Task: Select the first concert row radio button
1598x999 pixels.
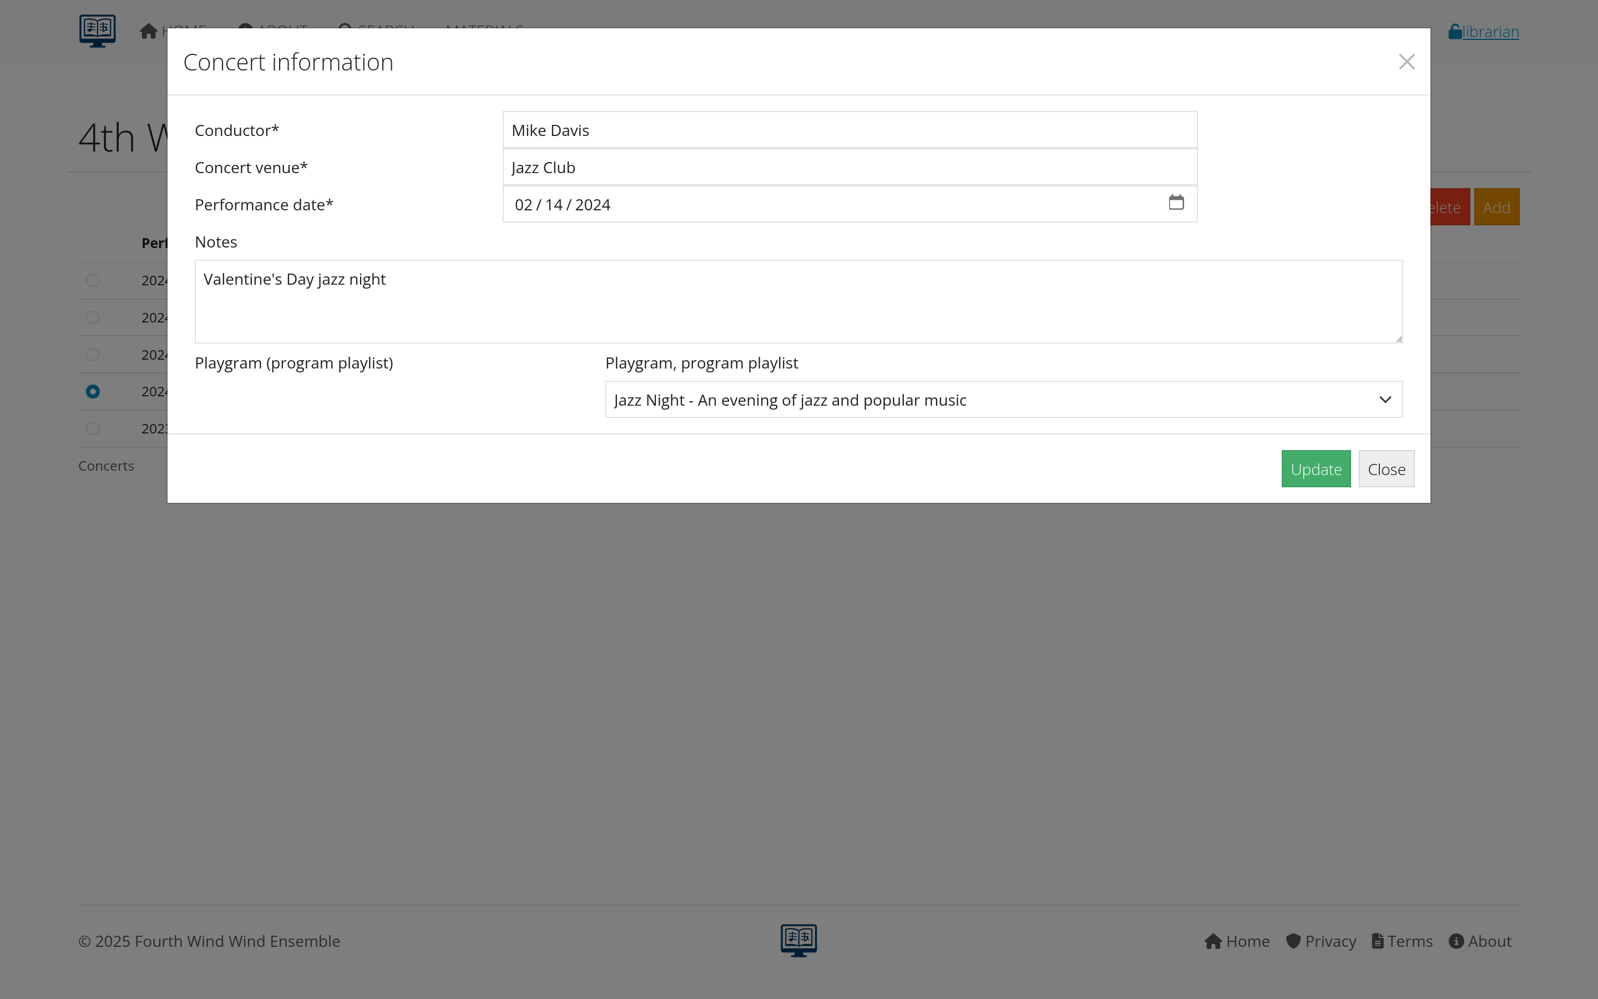Action: tap(93, 281)
